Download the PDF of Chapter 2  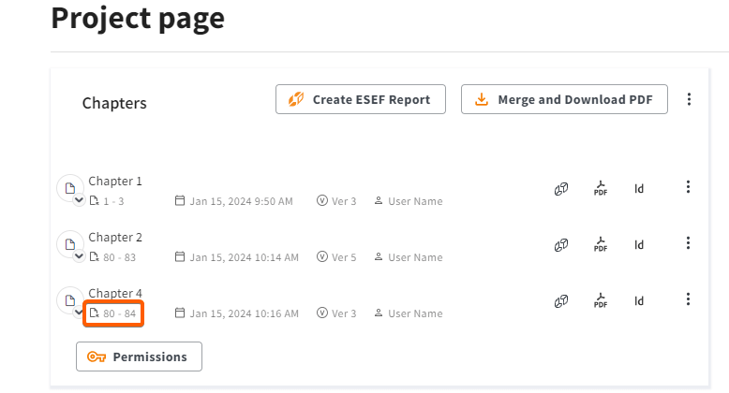pos(601,245)
